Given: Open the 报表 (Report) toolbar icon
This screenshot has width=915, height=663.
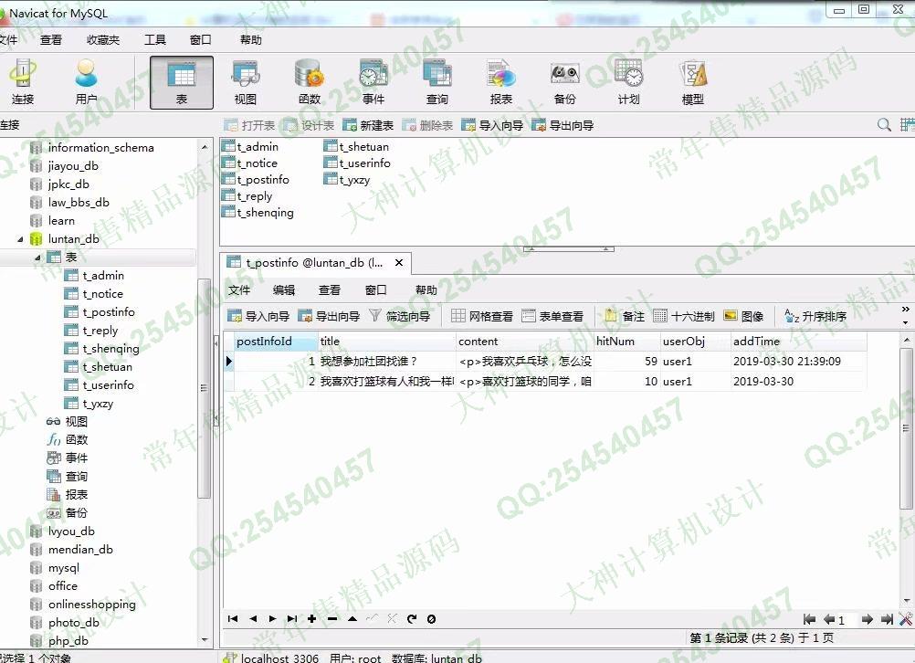Looking at the screenshot, I should pos(500,81).
